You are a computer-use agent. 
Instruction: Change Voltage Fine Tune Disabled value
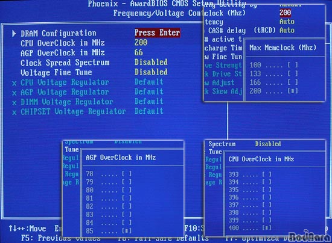pyautogui.click(x=151, y=72)
